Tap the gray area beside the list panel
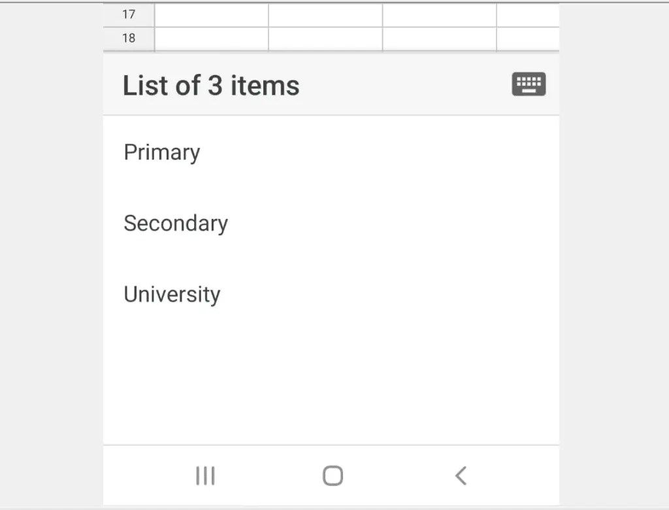669x510 pixels. coord(49,262)
